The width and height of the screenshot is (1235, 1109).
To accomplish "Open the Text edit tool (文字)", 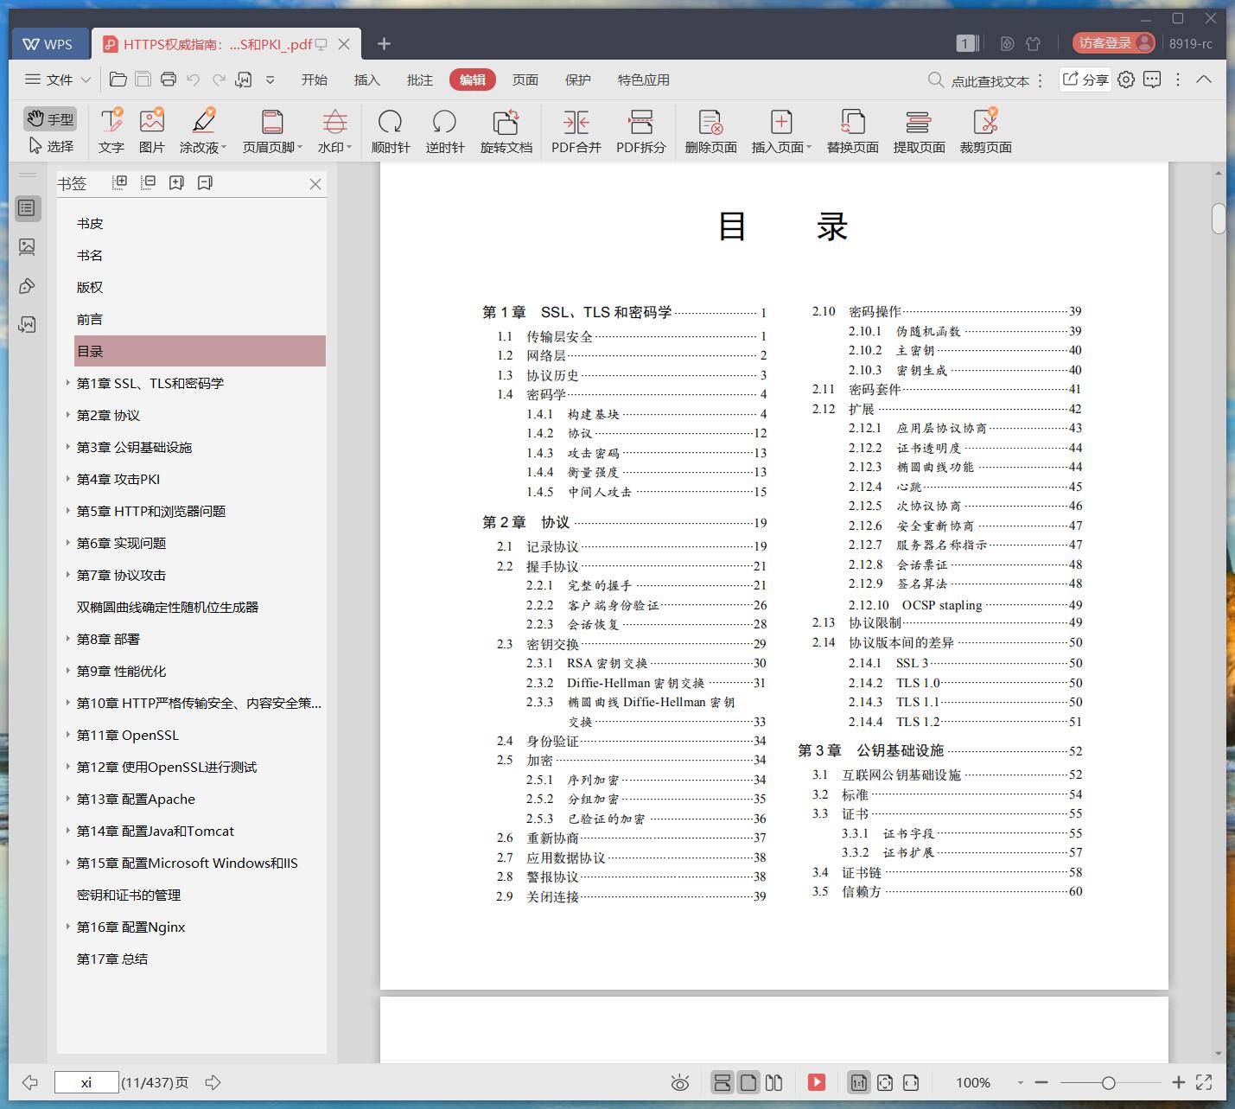I will tap(111, 131).
